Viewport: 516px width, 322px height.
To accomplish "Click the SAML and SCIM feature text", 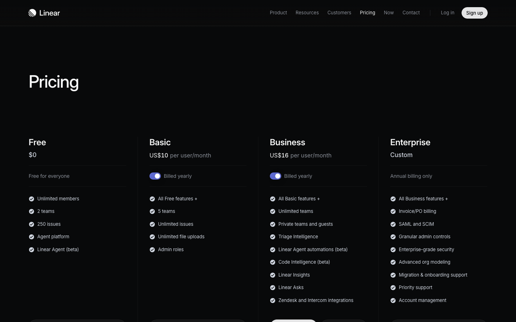I will pyautogui.click(x=416, y=224).
